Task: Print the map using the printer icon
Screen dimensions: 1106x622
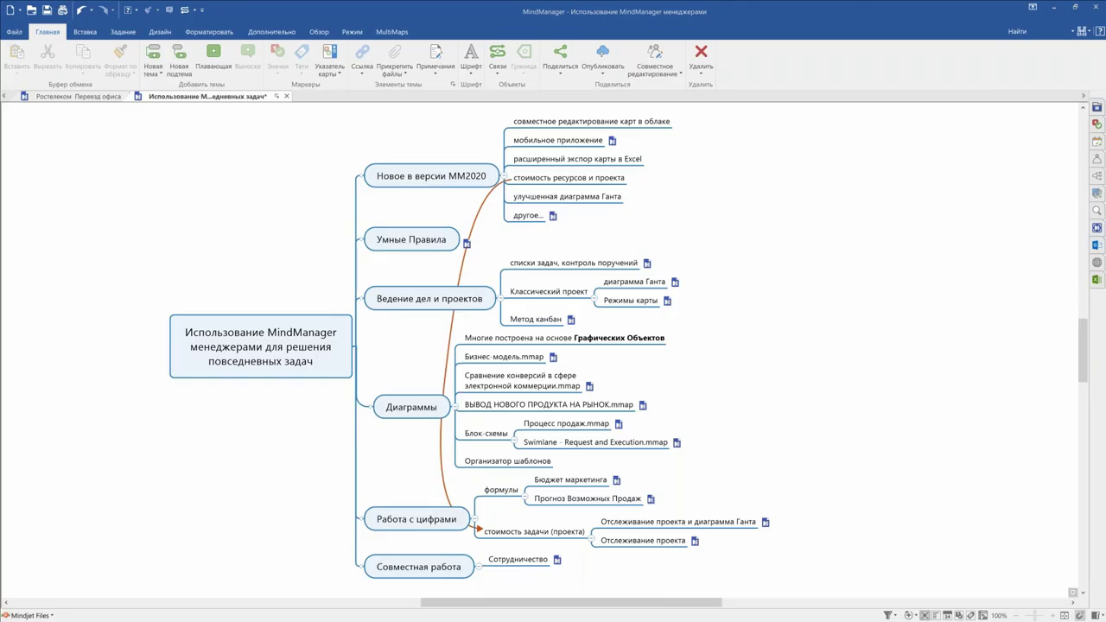Action: pyautogui.click(x=62, y=10)
